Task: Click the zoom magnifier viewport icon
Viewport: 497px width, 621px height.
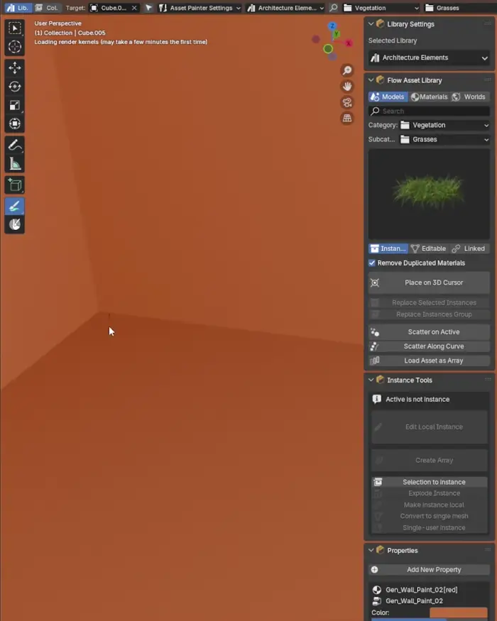Action: point(347,70)
